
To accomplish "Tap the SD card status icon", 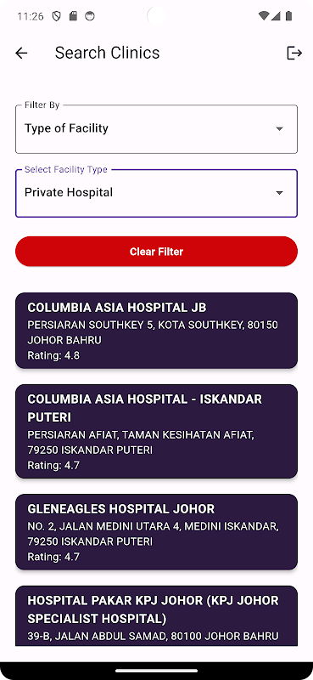I will click(x=73, y=16).
